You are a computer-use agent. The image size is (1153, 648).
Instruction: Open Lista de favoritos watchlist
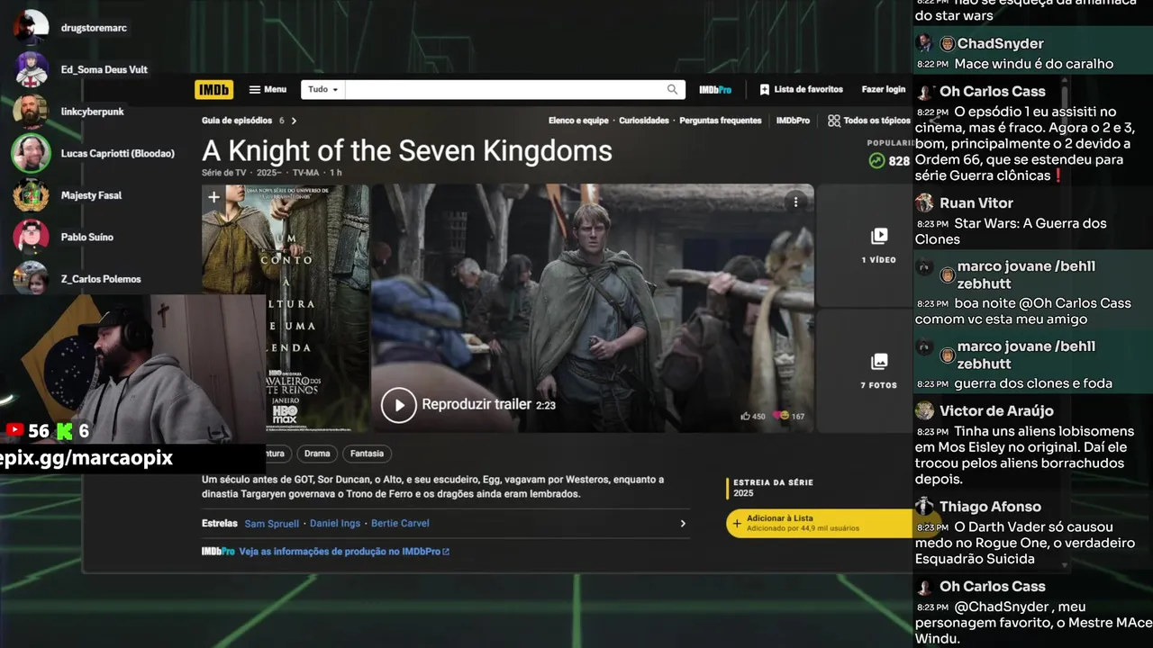pos(801,90)
